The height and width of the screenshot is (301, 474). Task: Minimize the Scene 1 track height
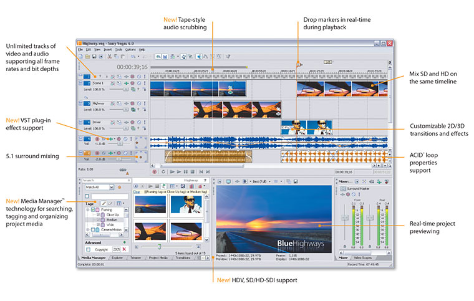(x=80, y=83)
